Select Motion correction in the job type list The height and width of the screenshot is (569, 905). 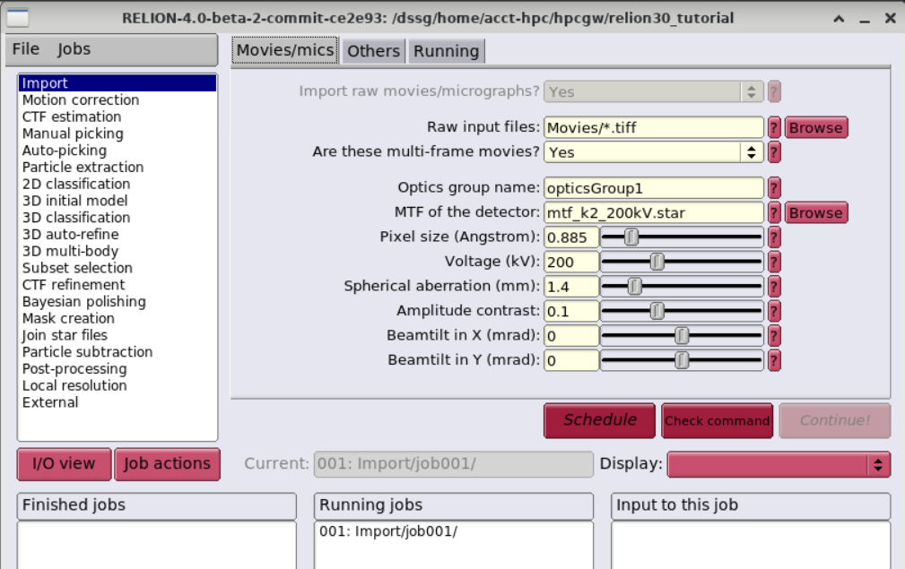(81, 99)
